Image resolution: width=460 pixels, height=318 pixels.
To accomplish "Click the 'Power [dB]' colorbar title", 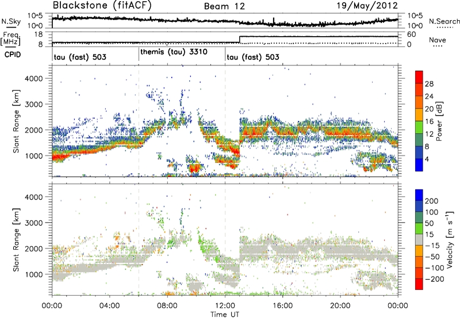I will tap(439, 121).
